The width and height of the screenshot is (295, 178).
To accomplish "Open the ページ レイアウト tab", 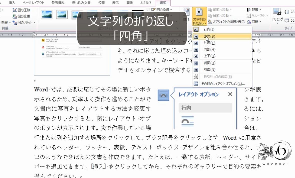I will (x=33, y=3).
